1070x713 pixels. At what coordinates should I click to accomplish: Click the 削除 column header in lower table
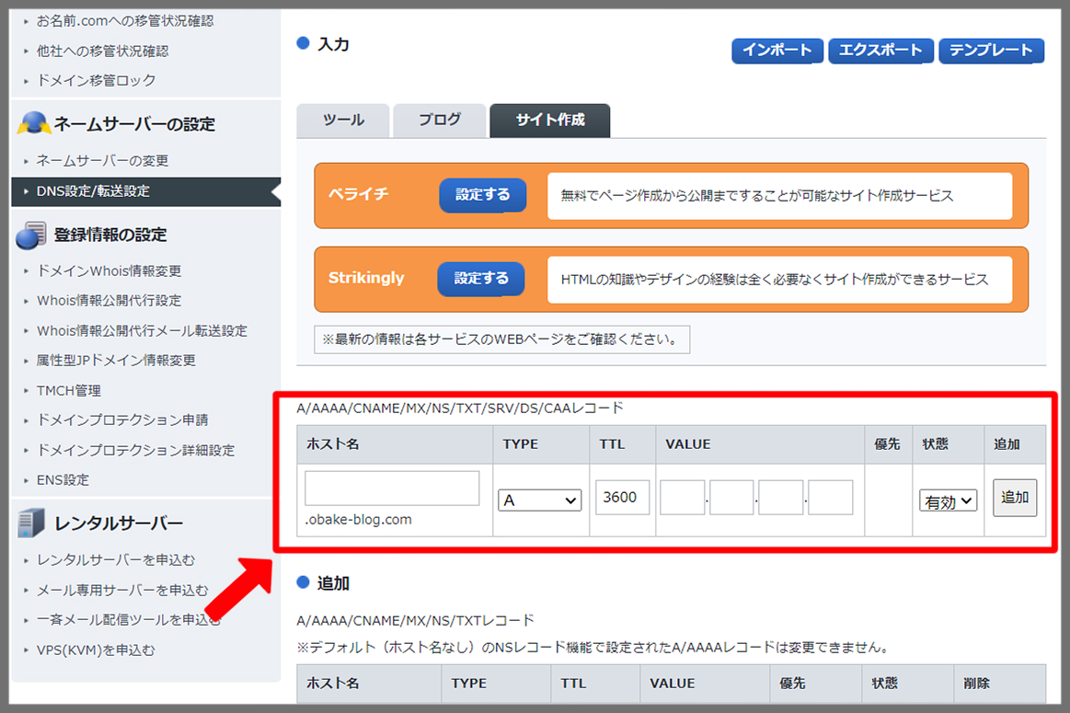click(976, 684)
